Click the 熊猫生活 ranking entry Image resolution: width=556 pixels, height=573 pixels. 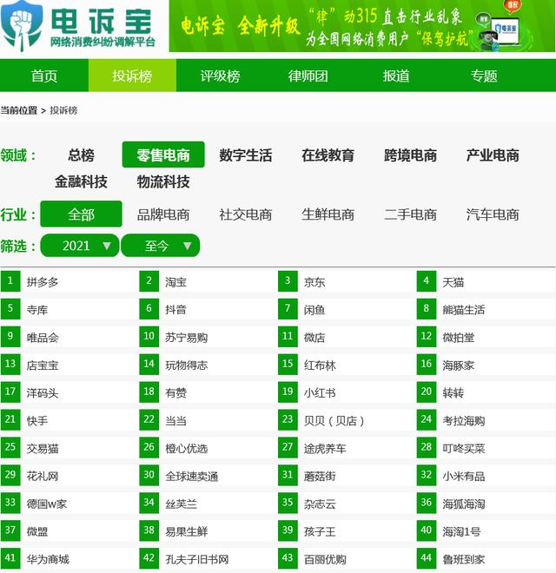[463, 310]
